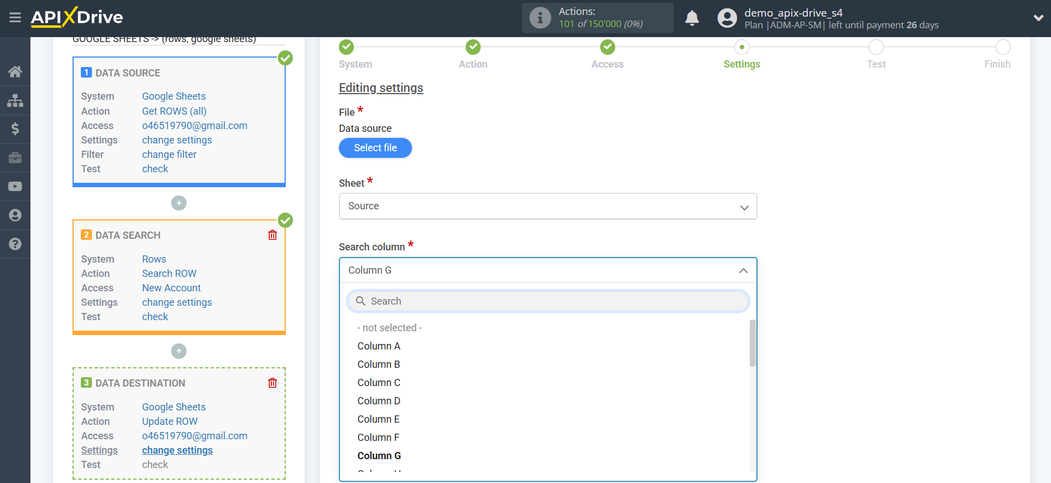Click check in Data Source

point(155,169)
